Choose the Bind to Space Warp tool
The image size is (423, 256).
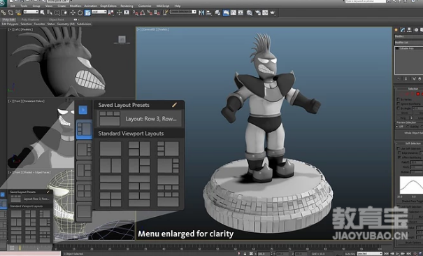tap(17, 13)
